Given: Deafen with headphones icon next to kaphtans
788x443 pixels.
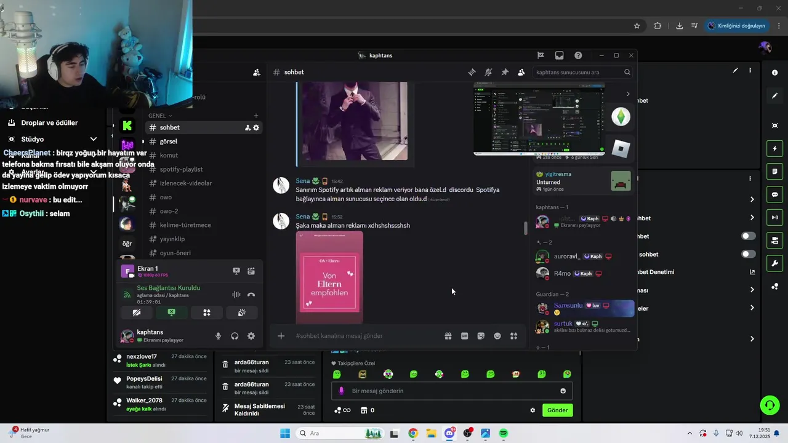Looking at the screenshot, I should (235, 336).
